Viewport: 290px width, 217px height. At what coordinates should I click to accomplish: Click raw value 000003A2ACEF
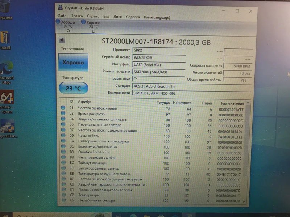[x=231, y=110]
